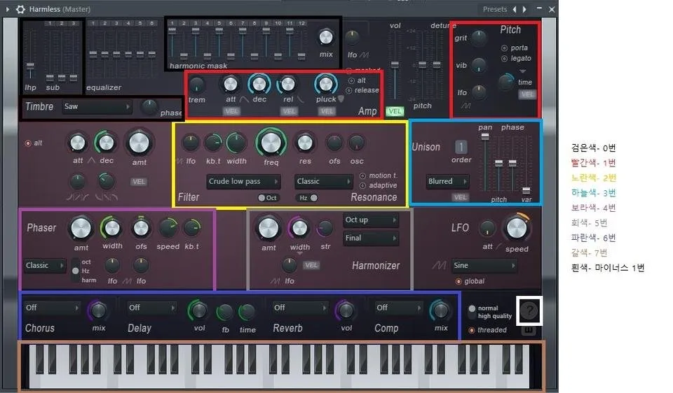Click the waveform icon under Pitch lfo knob

(465, 106)
